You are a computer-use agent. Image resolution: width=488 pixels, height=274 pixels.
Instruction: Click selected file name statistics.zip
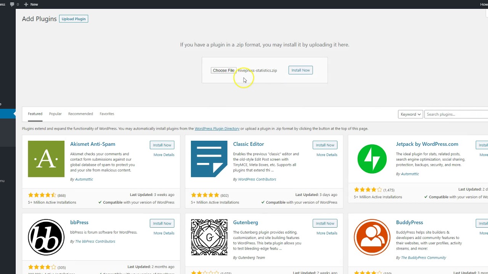(257, 70)
